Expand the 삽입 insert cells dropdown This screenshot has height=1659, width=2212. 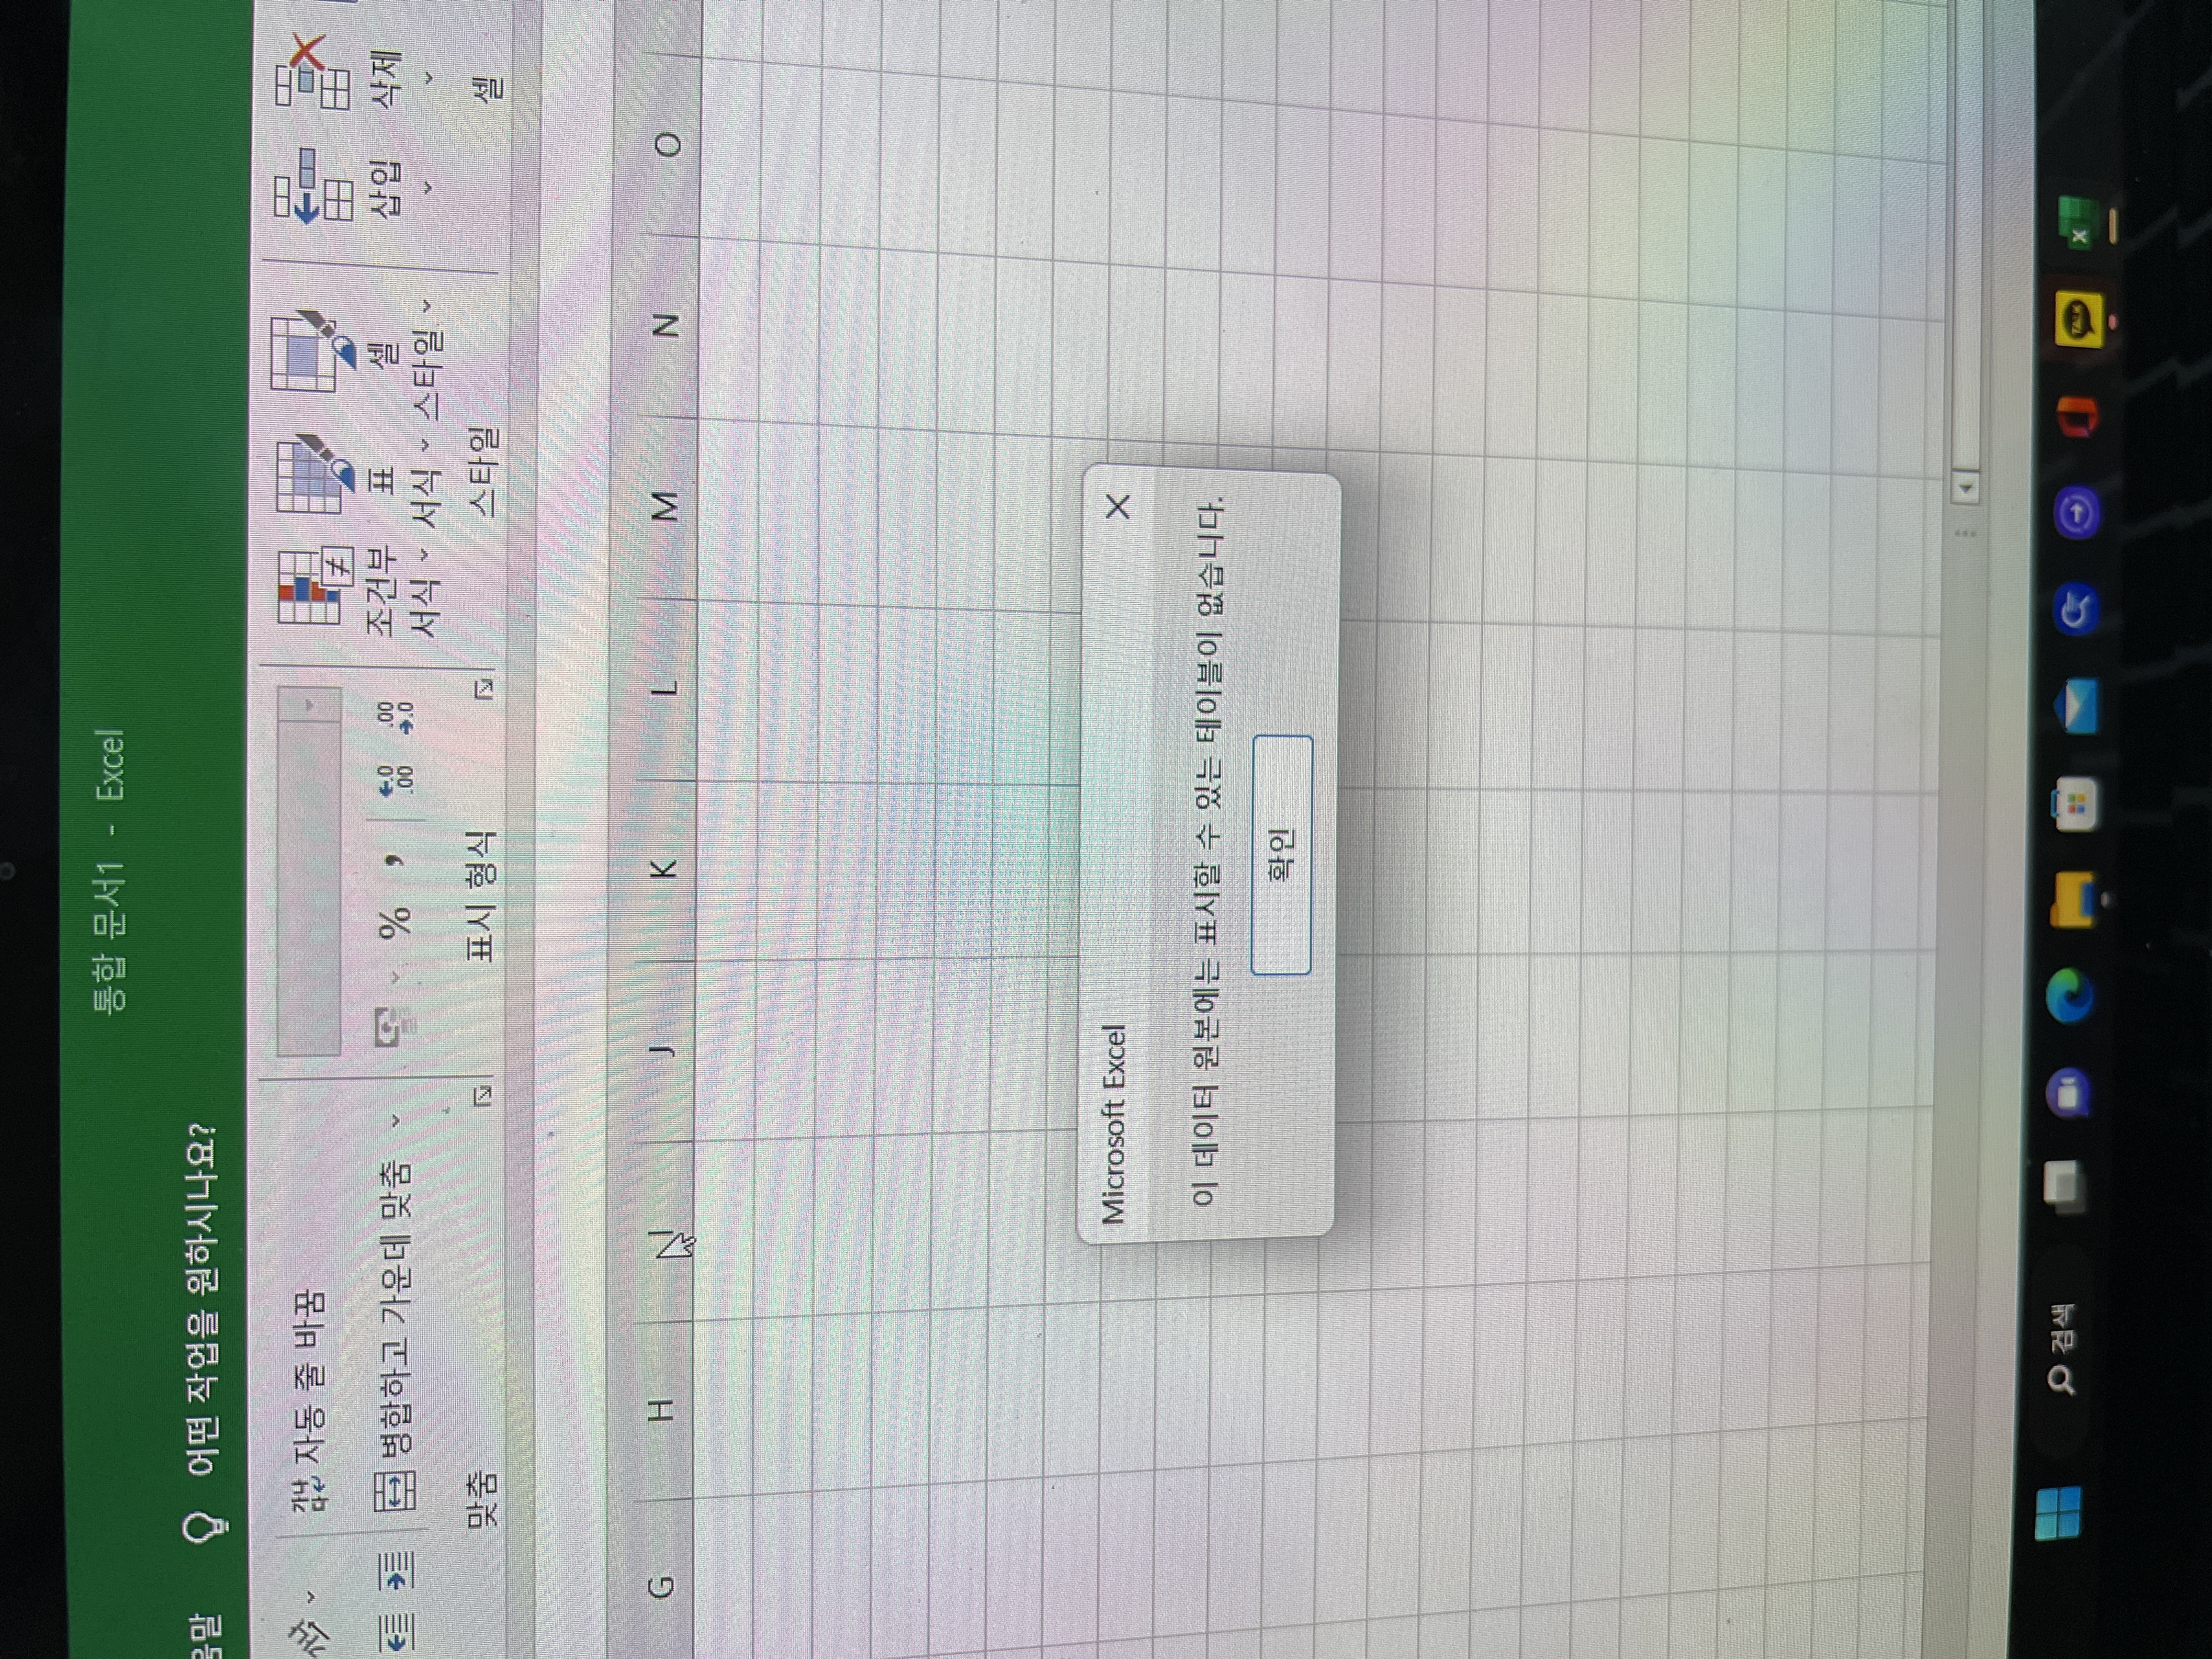click(x=428, y=187)
